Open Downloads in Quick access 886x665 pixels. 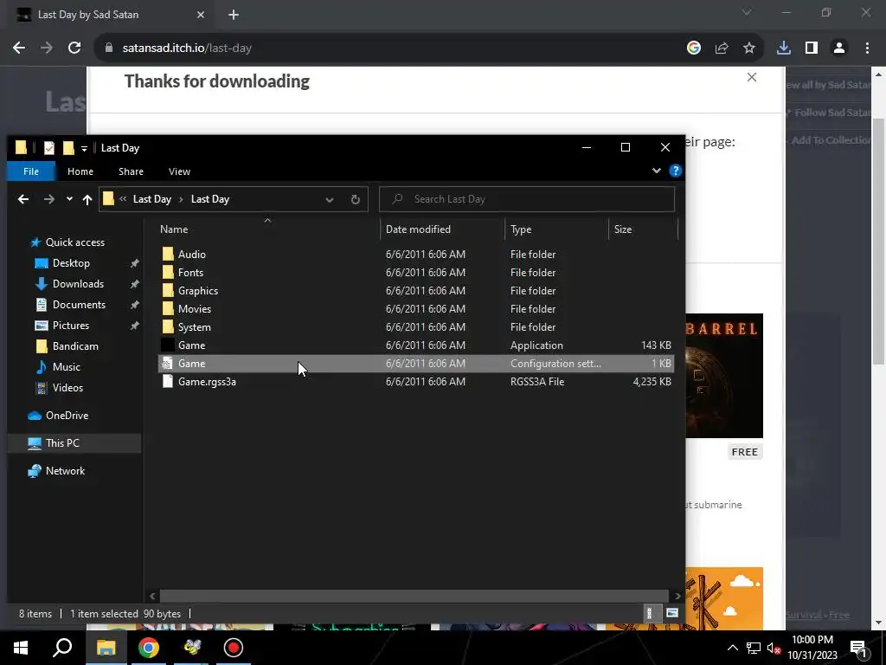coord(78,284)
